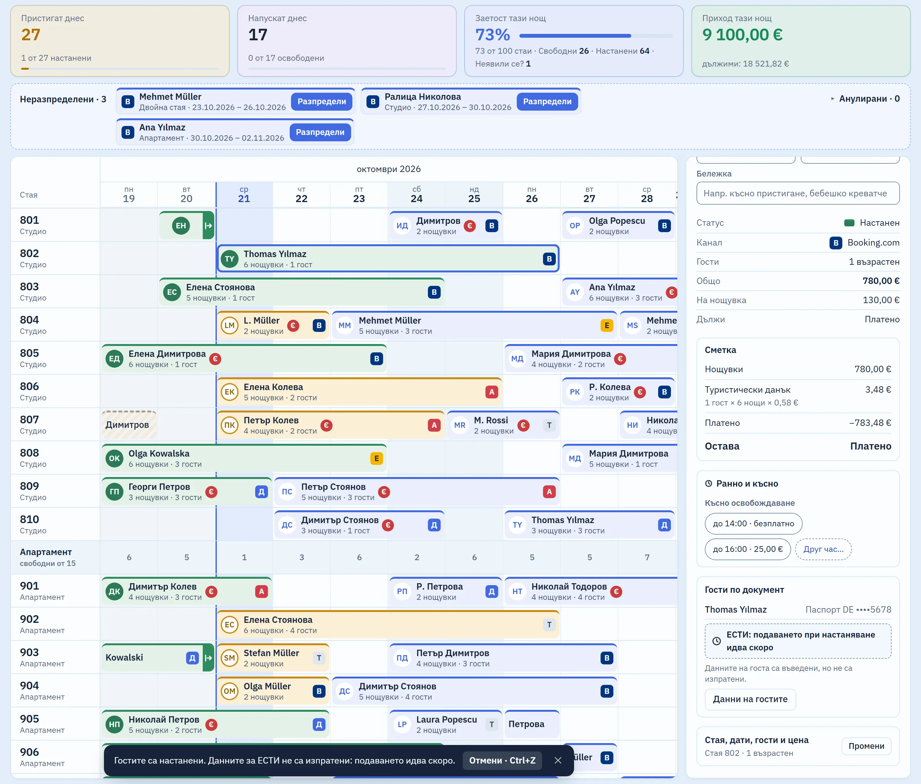Click the euro icon on Николай Тодоров in room 901
921x784 pixels.
[616, 592]
